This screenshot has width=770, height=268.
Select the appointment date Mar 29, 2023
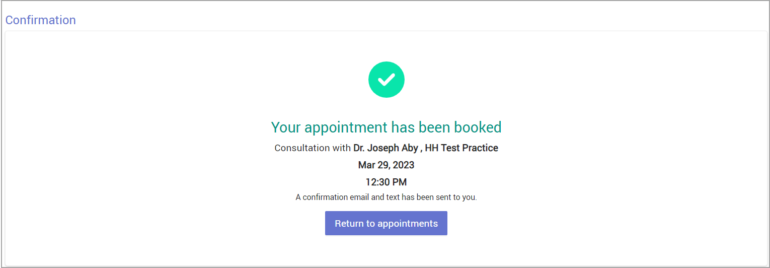[386, 165]
